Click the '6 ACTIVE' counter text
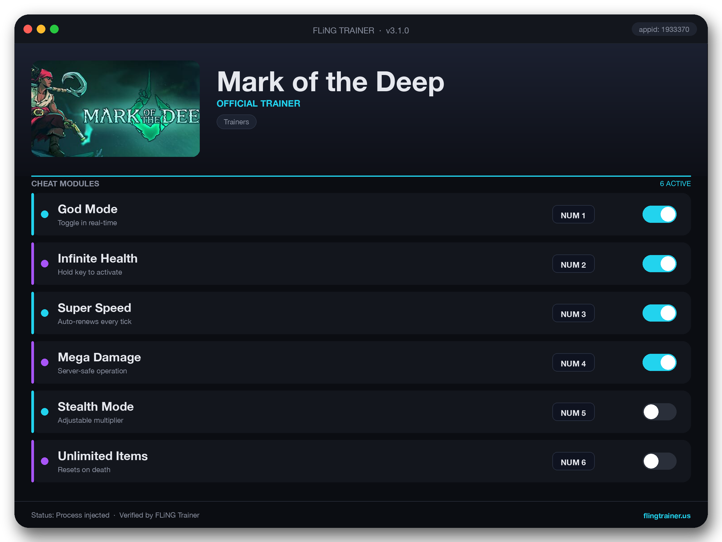 [x=675, y=184]
